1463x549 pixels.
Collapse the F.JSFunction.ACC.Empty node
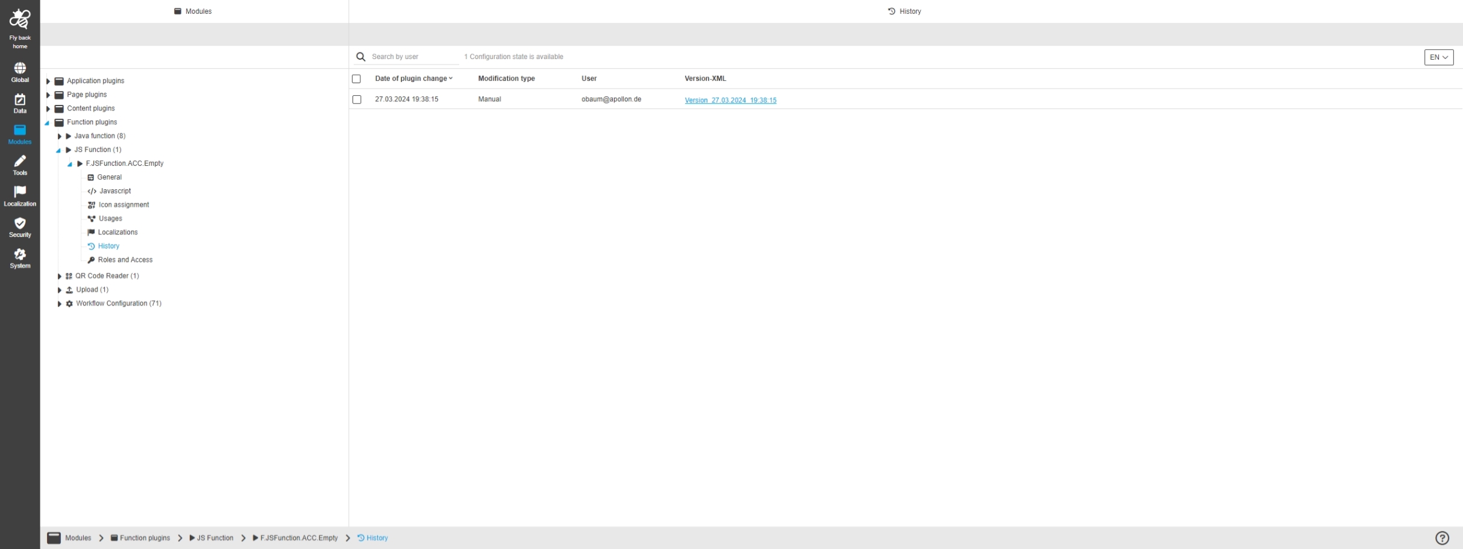70,164
